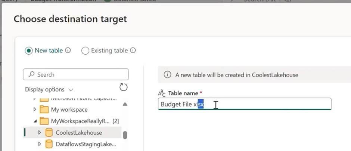Click the My workspace folder icon
351x151 pixels.
tap(44, 110)
